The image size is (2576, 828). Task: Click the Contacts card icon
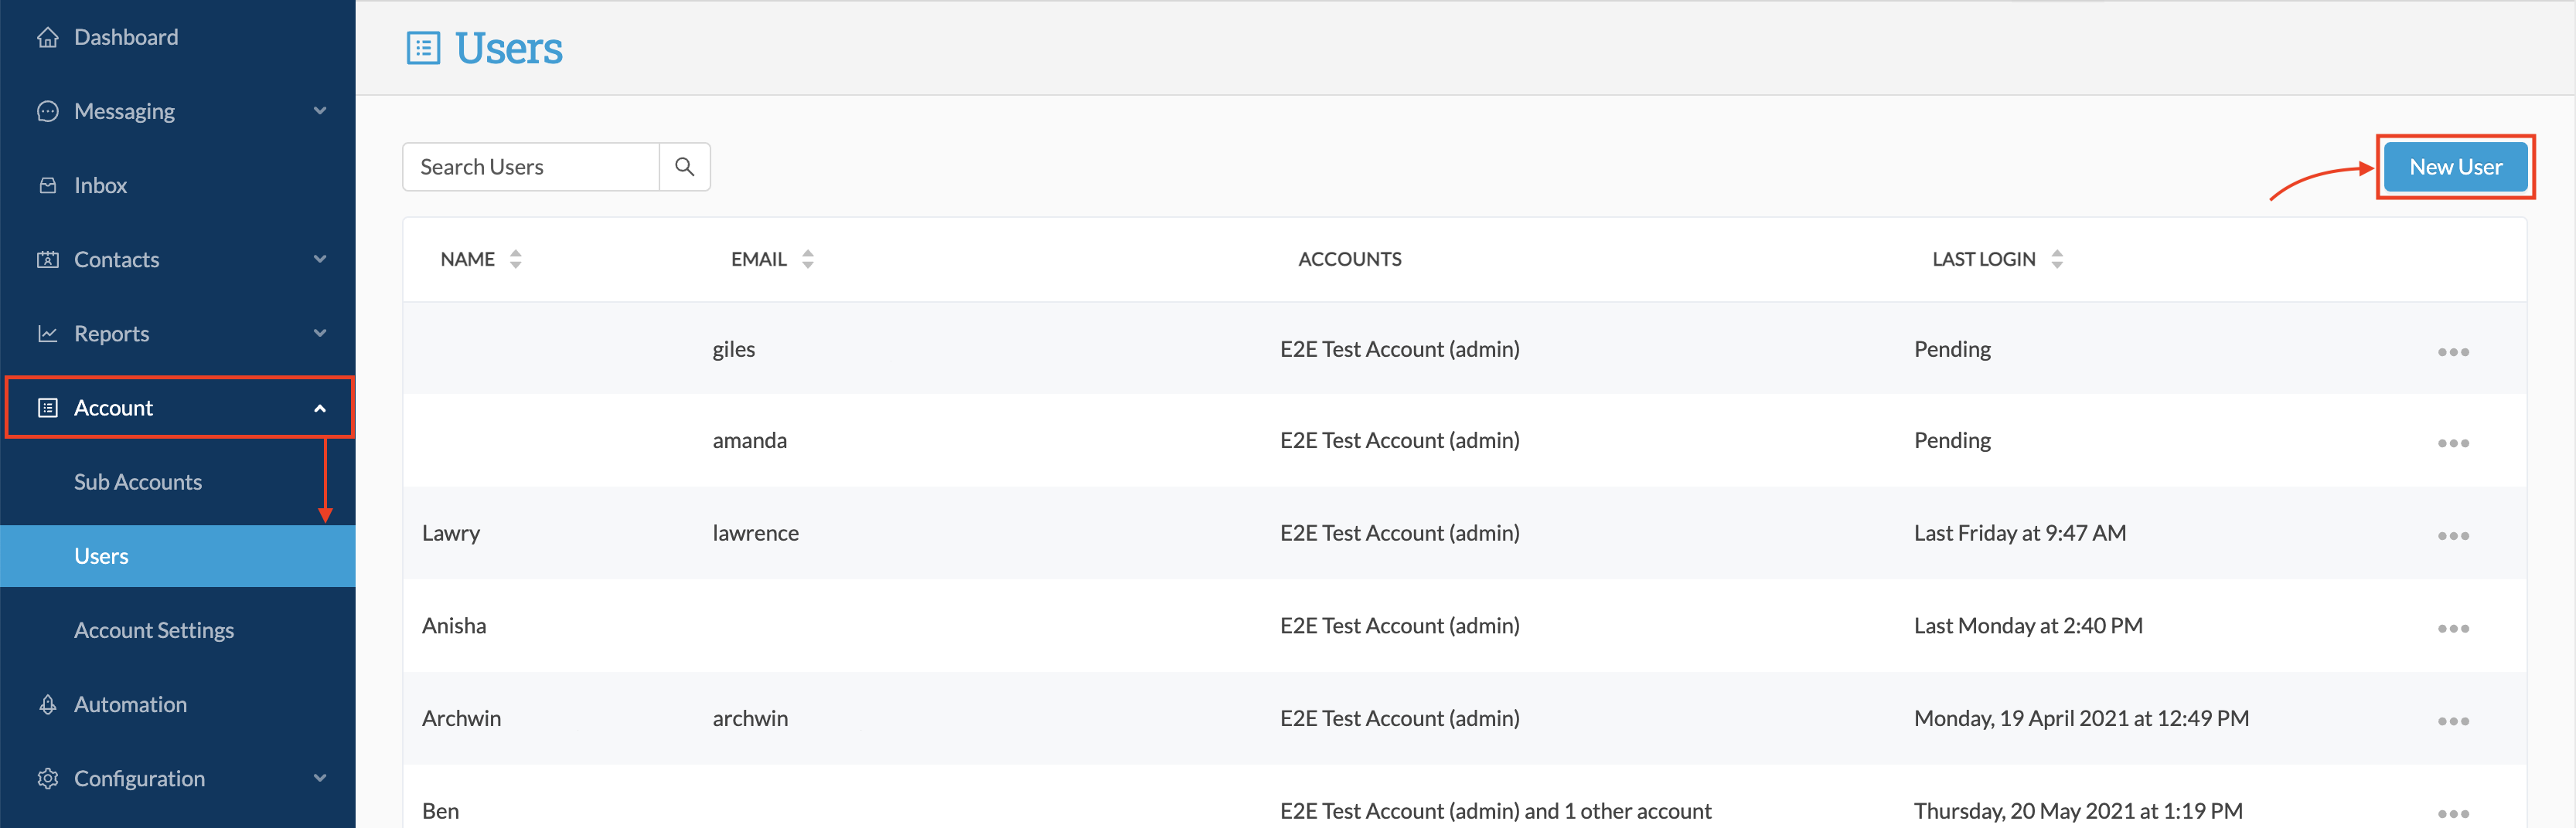pos(47,259)
